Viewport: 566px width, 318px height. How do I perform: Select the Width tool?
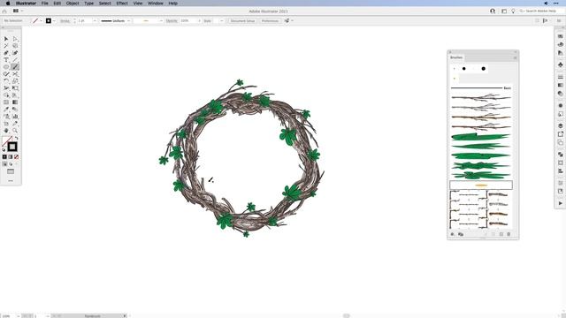point(6,88)
